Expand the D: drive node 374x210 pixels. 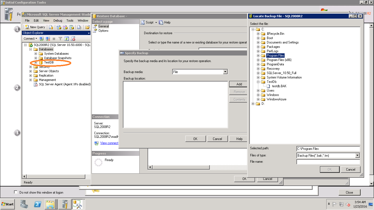pyautogui.click(x=253, y=104)
